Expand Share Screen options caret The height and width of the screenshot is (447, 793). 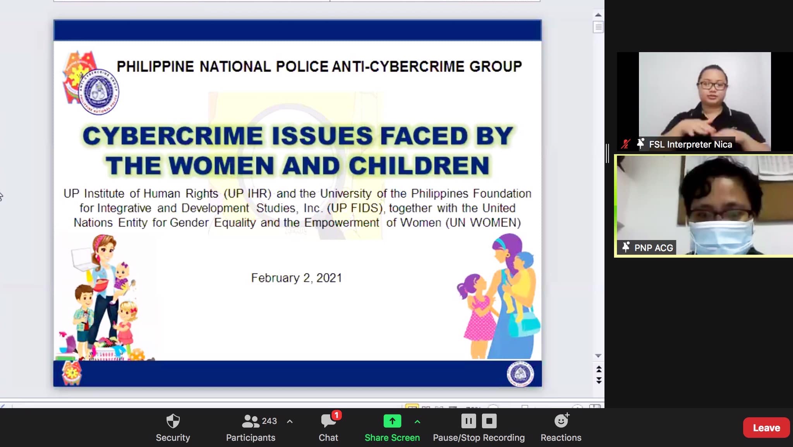coord(417,421)
